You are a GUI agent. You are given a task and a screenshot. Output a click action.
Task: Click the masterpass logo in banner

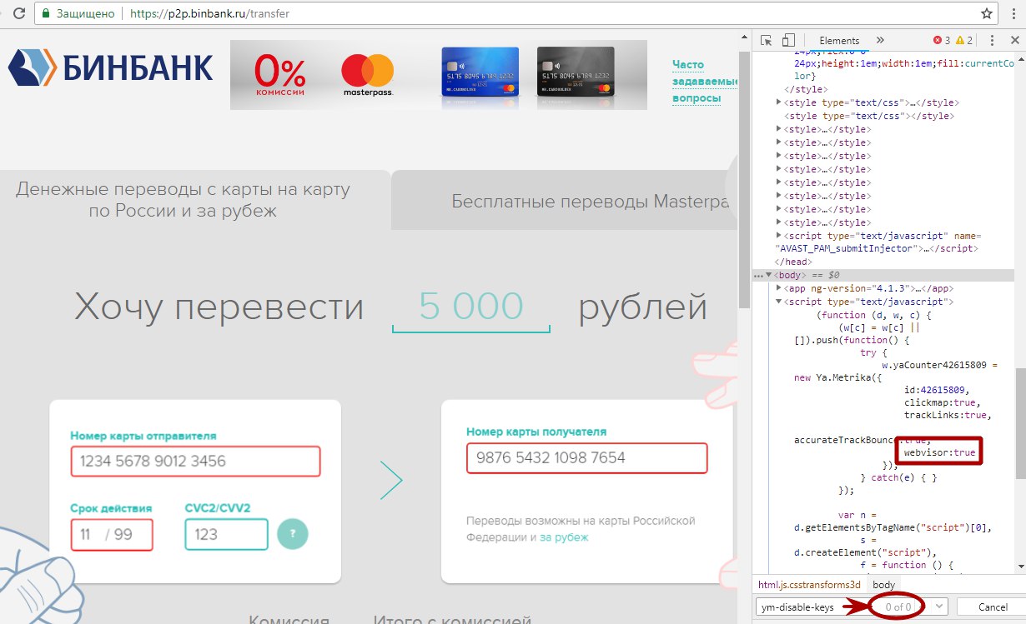tap(368, 75)
